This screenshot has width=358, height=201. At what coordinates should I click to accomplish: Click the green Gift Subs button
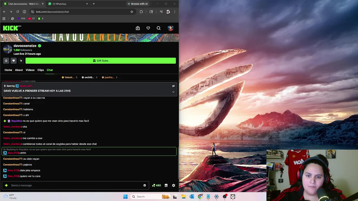[x=101, y=61]
